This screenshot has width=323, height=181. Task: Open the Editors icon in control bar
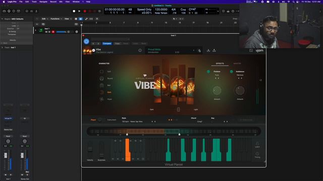(36, 11)
